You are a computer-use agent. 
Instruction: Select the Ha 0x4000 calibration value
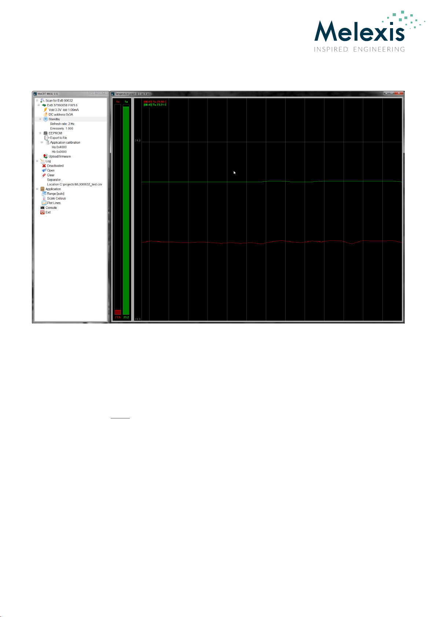coord(59,147)
